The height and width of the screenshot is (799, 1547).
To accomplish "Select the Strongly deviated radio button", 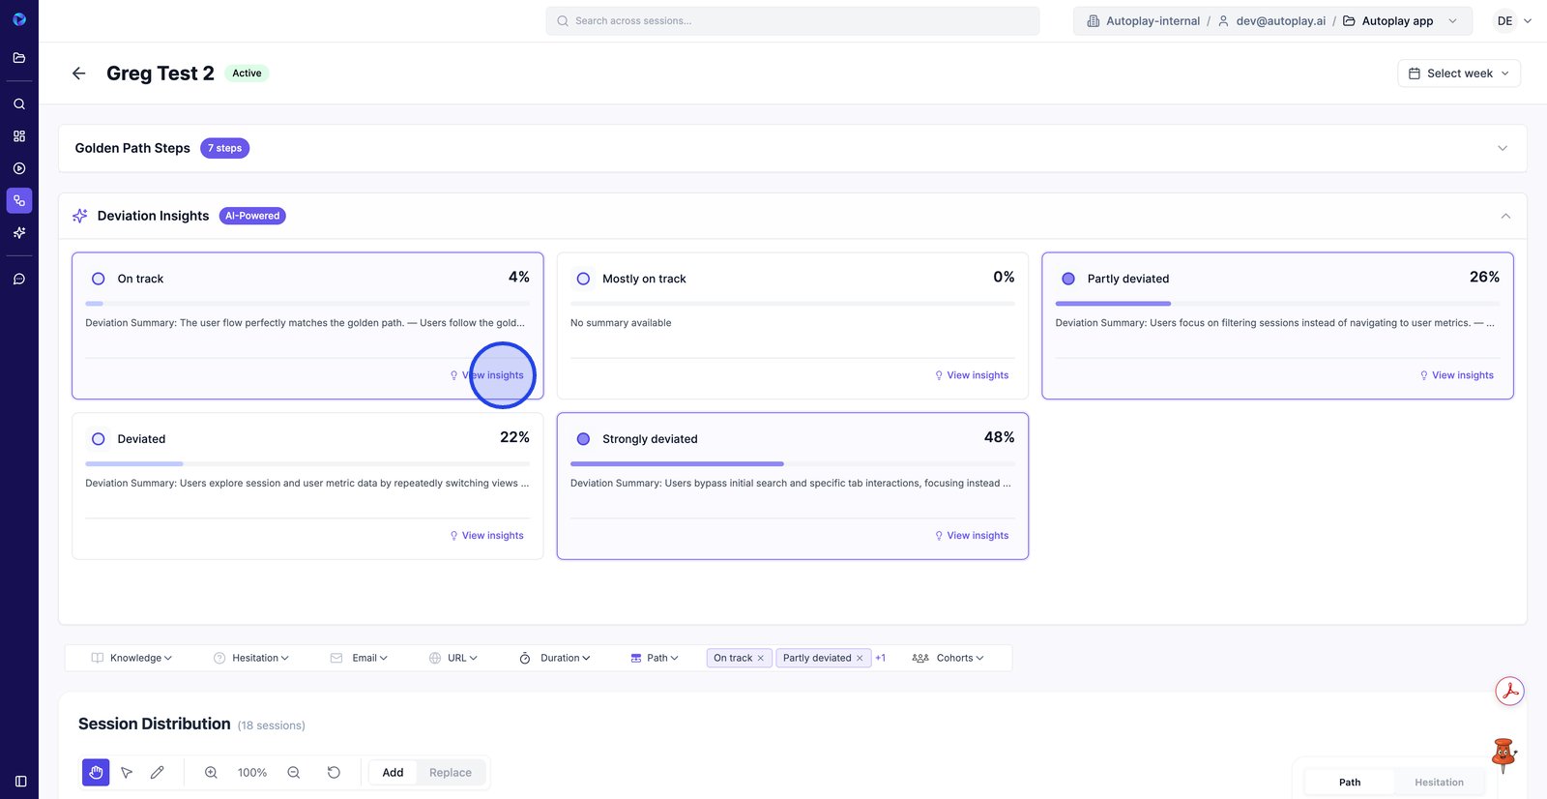I will click(x=583, y=439).
